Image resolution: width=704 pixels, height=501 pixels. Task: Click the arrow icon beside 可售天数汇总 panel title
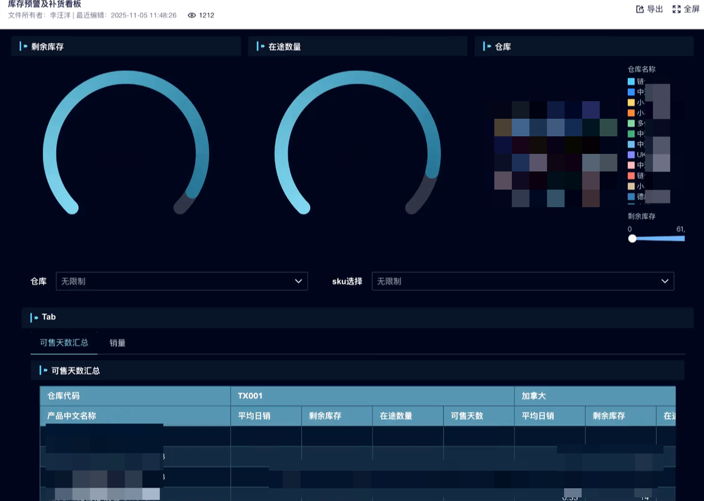tap(45, 371)
